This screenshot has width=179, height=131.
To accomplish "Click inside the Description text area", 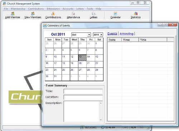I will pos(82,111).
